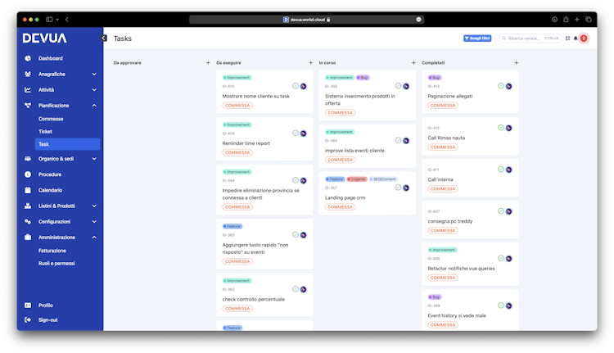The width and height of the screenshot is (614, 353).
Task: Click the Procedure info icon
Action: point(28,174)
